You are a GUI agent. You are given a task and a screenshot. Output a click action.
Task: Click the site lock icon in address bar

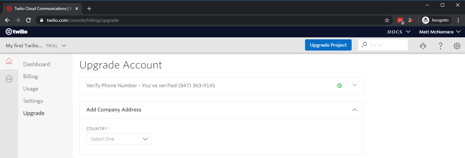(x=41, y=20)
